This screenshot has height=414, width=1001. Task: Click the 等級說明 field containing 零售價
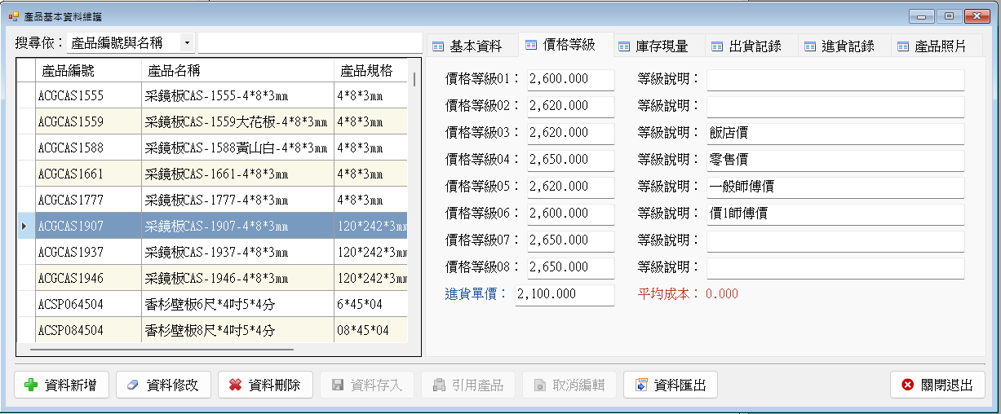coord(835,160)
